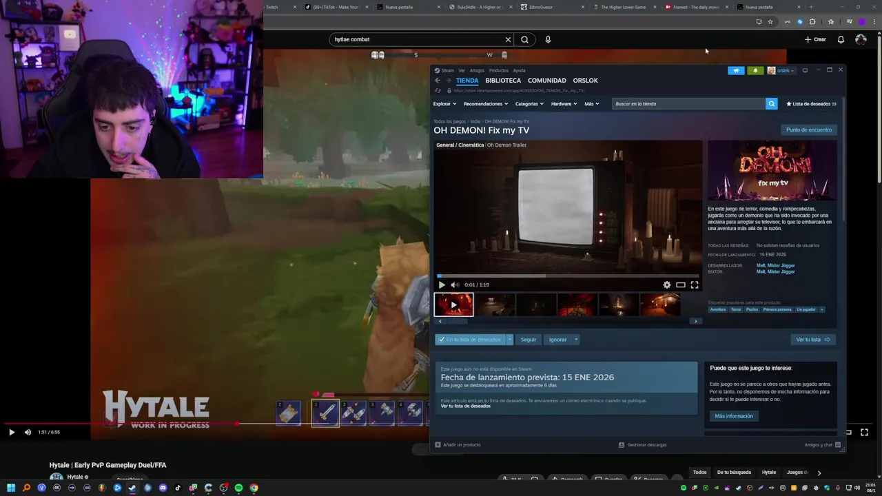The height and width of the screenshot is (496, 882).
Task: Expand Categorías store menu
Action: 529,104
